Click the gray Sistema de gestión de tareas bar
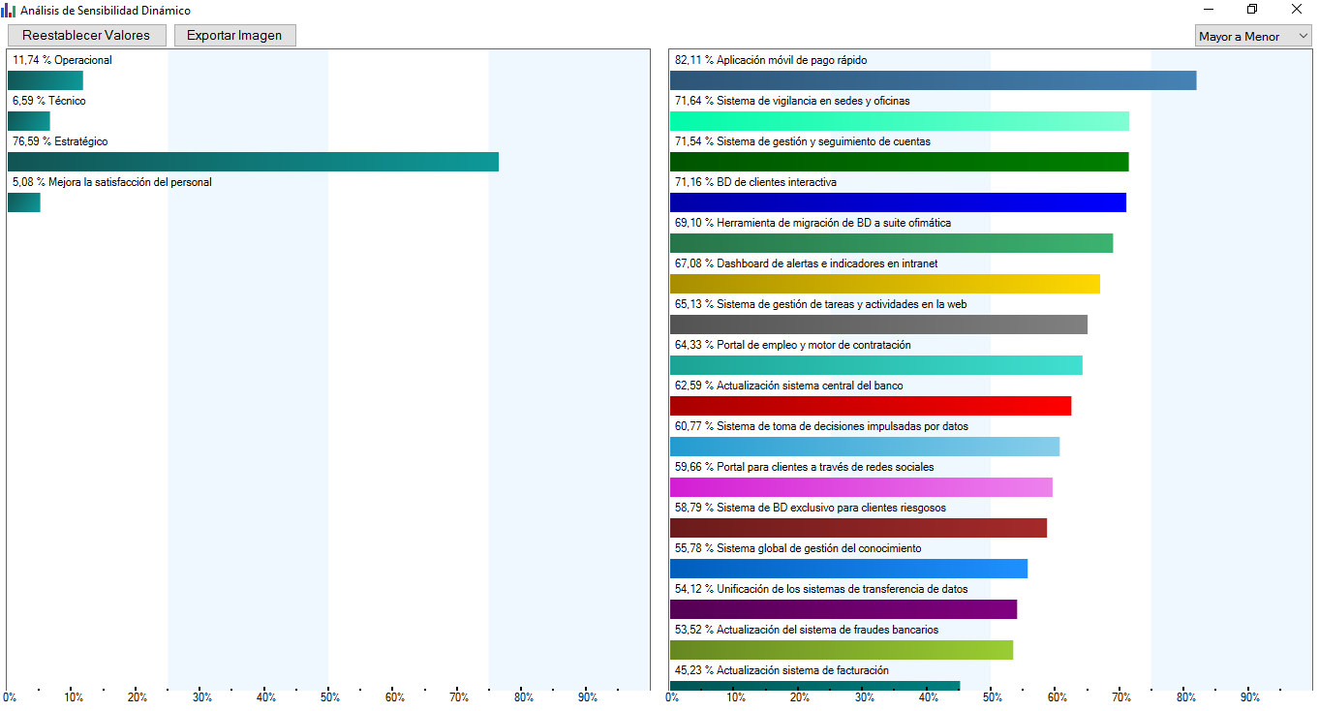Image resolution: width=1319 pixels, height=711 pixels. pyautogui.click(x=878, y=325)
